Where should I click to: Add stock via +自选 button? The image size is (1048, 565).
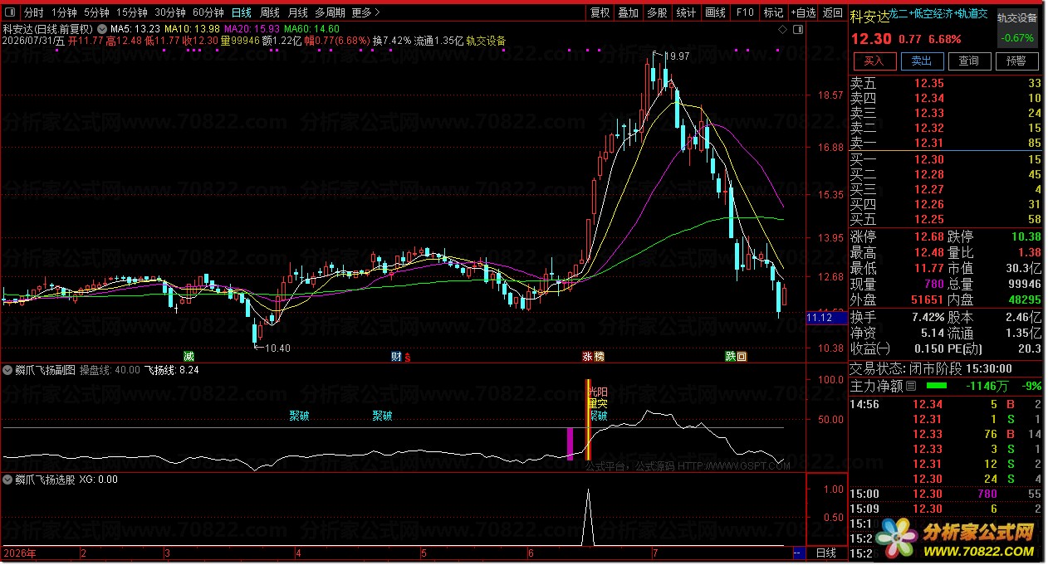[x=803, y=12]
